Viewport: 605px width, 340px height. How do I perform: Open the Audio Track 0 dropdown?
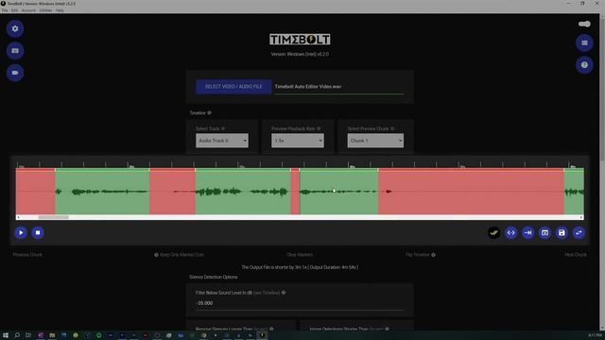click(x=222, y=141)
